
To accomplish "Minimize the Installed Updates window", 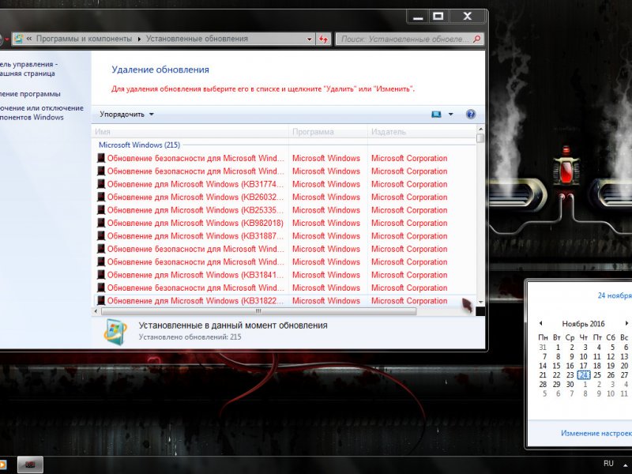I will (418, 17).
